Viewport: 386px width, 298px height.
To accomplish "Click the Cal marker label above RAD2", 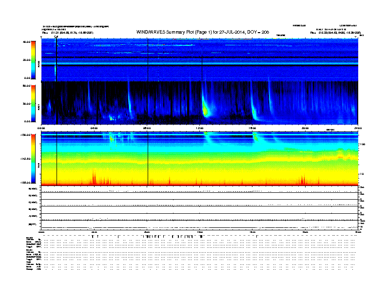I will coord(56,37).
